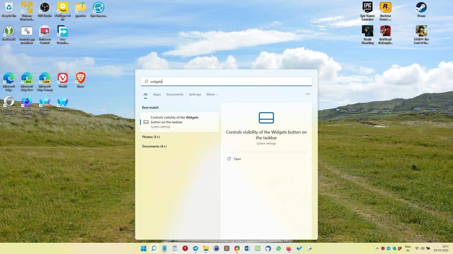Launch Telegram from the taskbar
This screenshot has height=254, width=453.
[195, 249]
